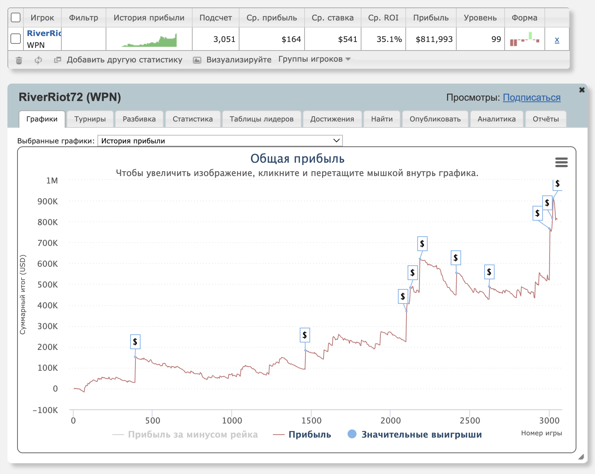Image resolution: width=595 pixels, height=474 pixels.
Task: Click the green profit history sparkline
Action: pyautogui.click(x=149, y=40)
